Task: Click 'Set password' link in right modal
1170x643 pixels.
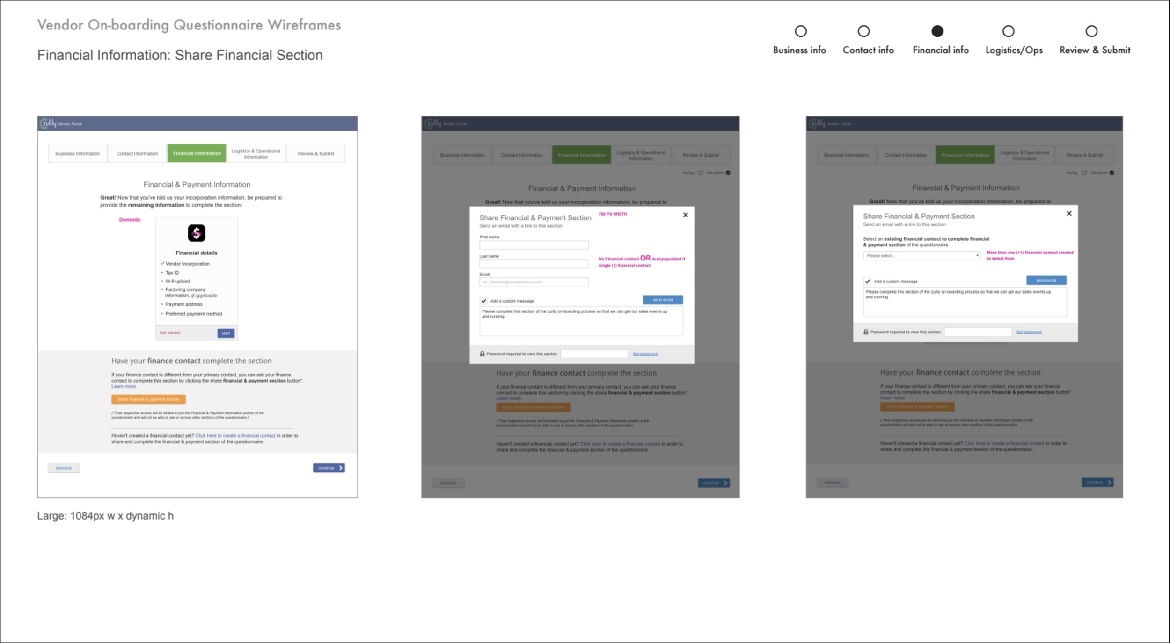Action: click(x=1028, y=332)
